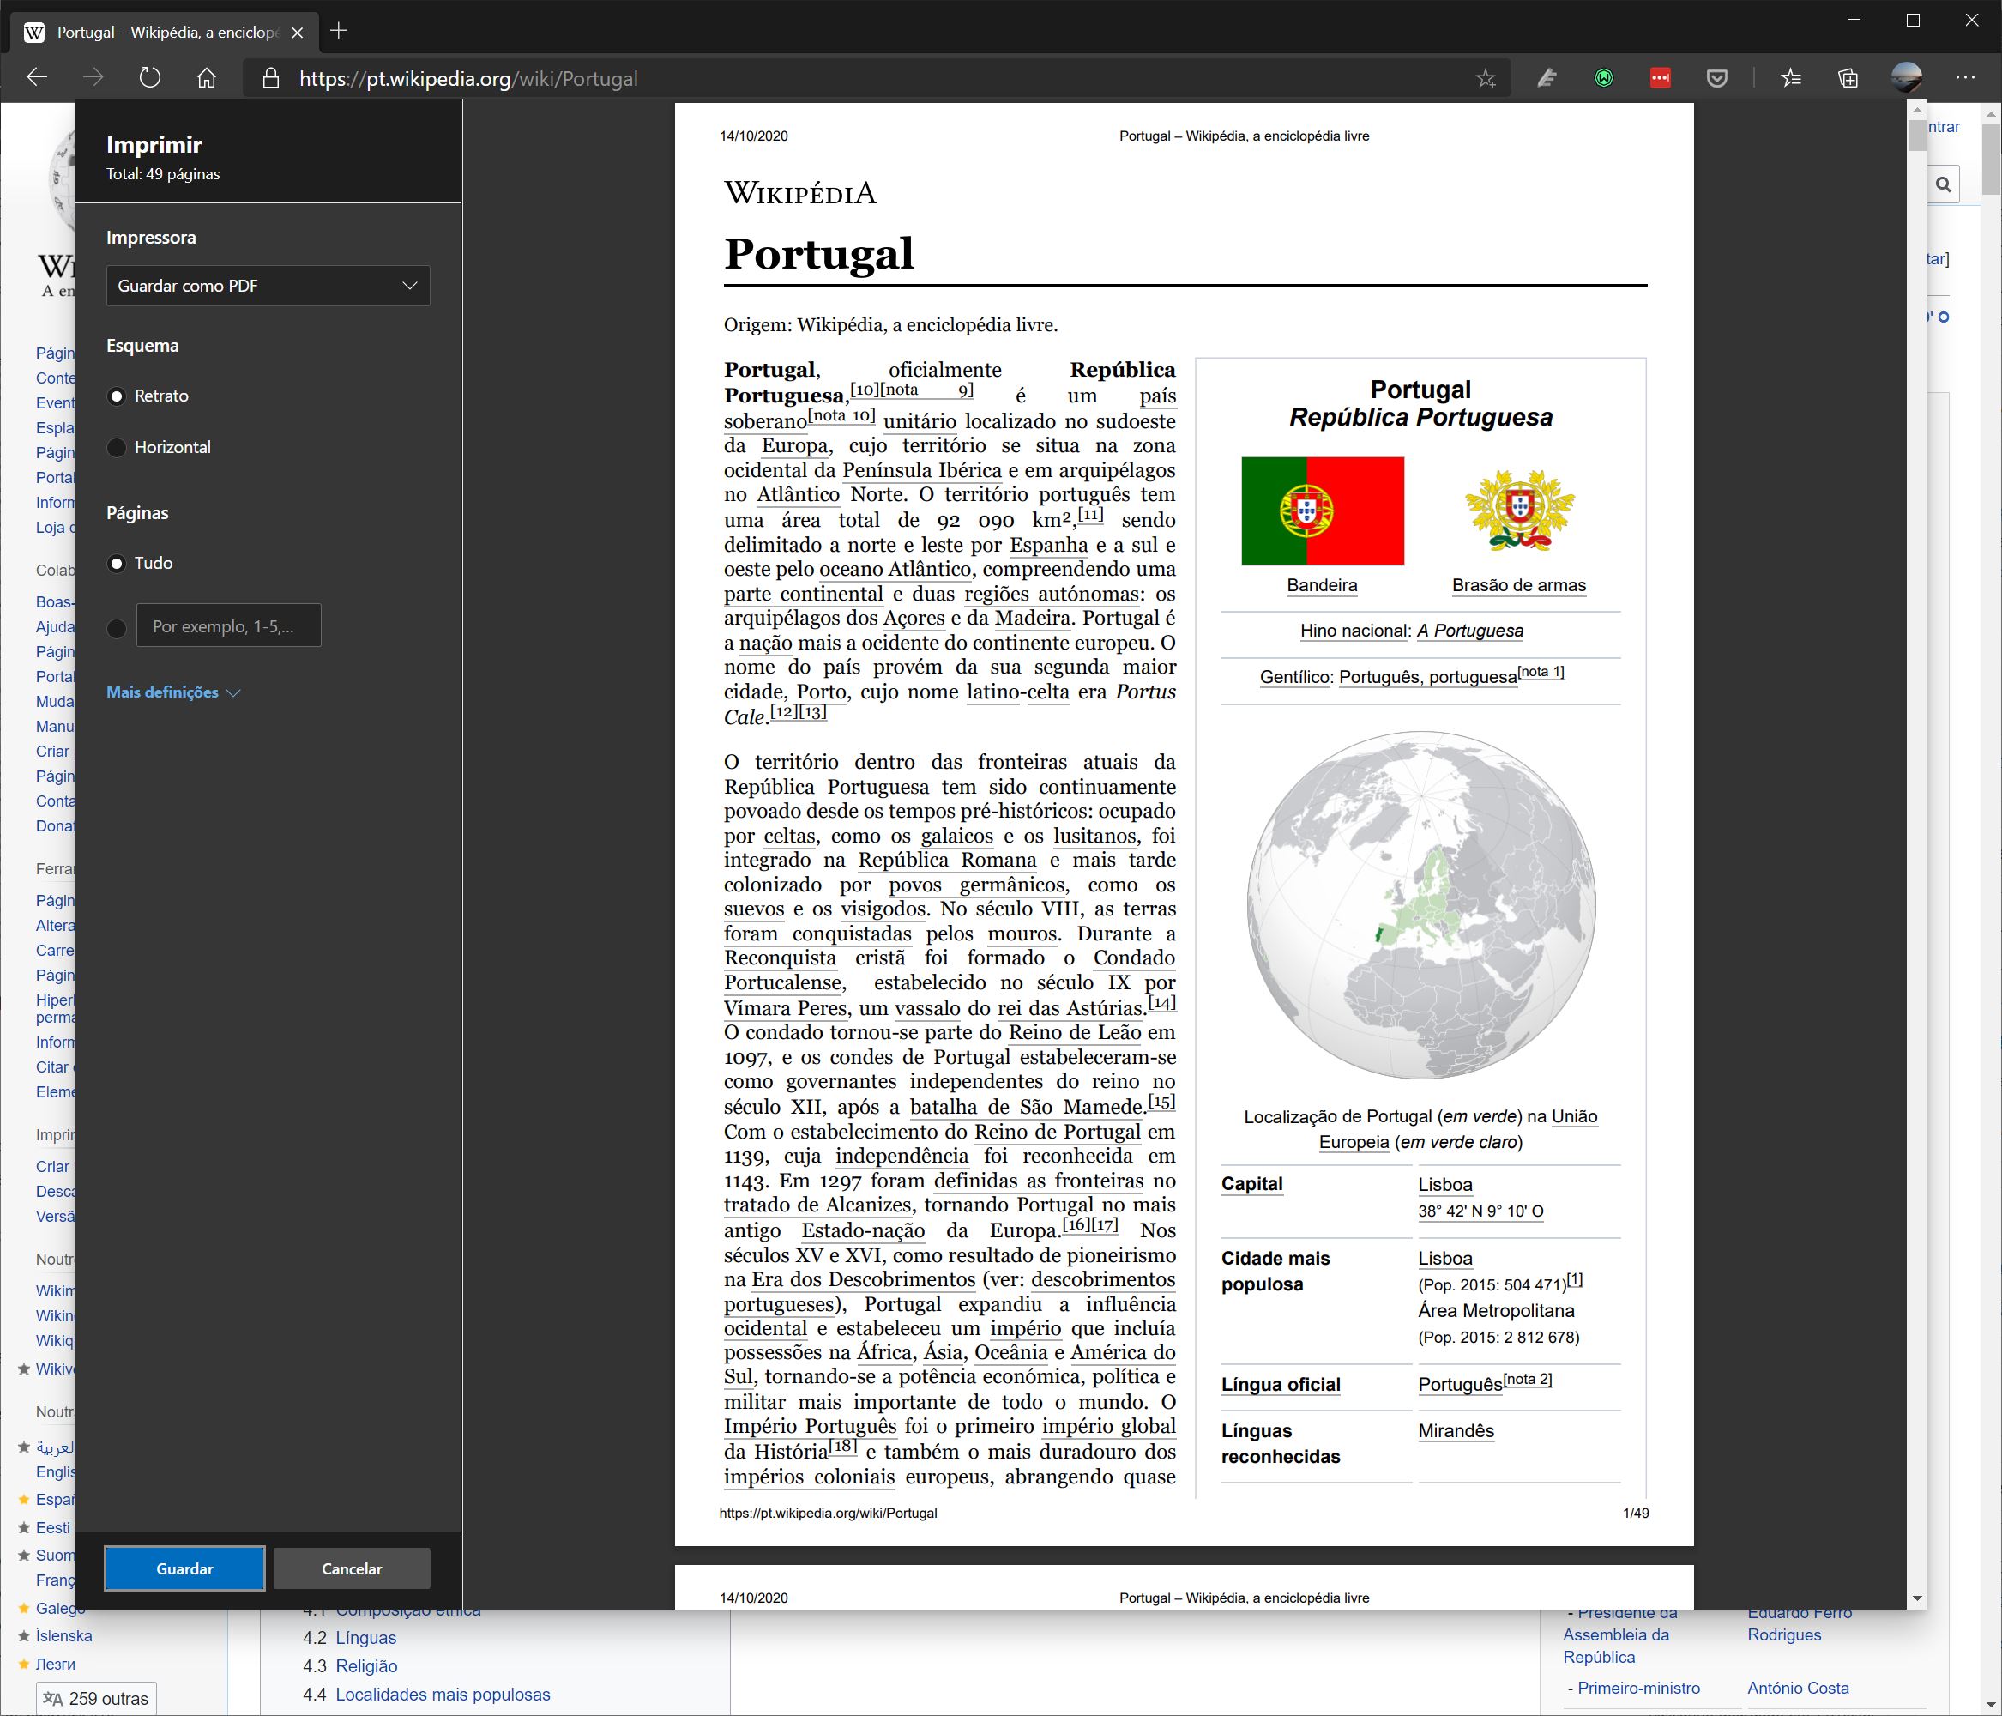The height and width of the screenshot is (1716, 2002).
Task: Click the Portugal flag image in preview
Action: [x=1322, y=511]
